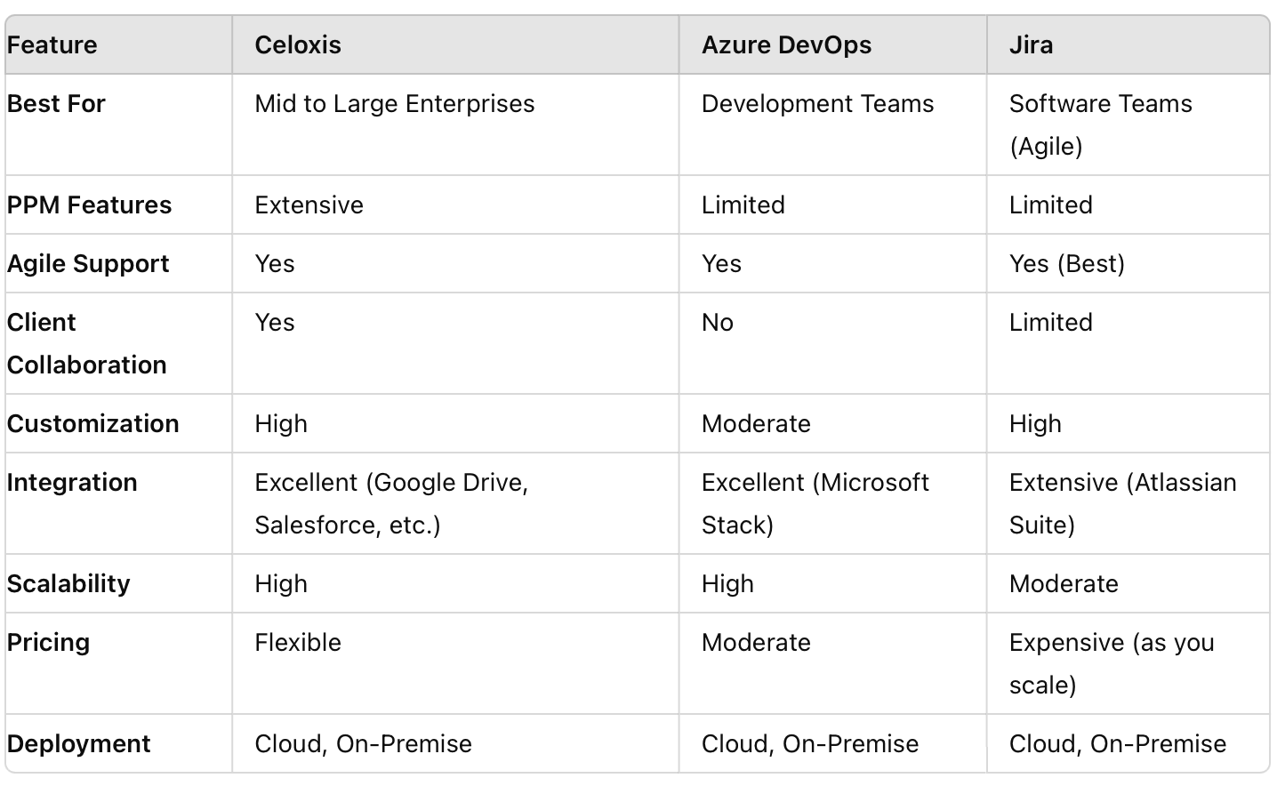The height and width of the screenshot is (786, 1277).
Task: Click the Agile Support row label
Action: pyautogui.click(x=88, y=264)
